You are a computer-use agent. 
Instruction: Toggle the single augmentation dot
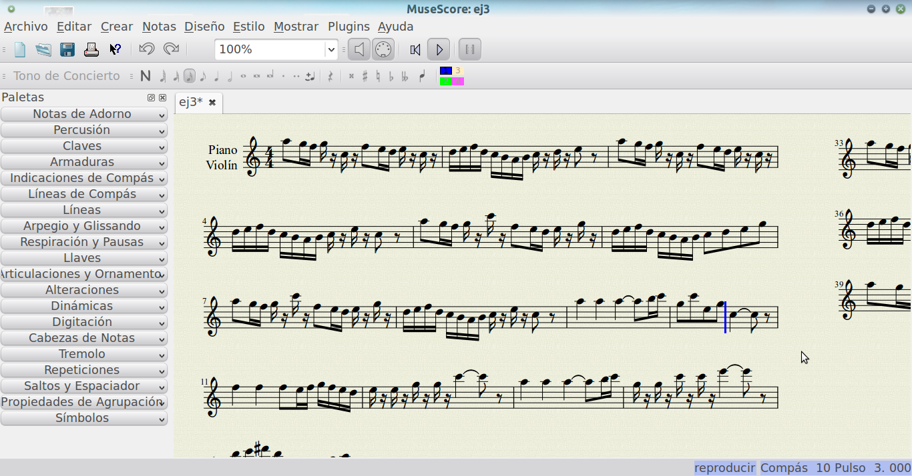[x=283, y=76]
